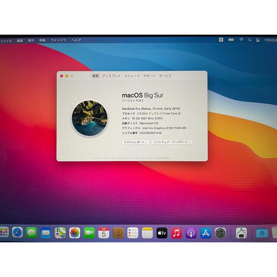Open the Downloads folder in the Dock

(x=262, y=233)
